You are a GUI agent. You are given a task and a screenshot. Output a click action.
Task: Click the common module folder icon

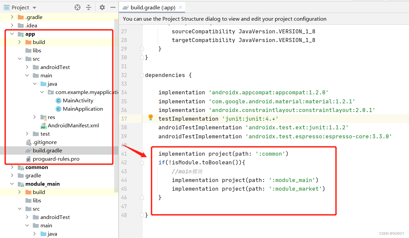pyautogui.click(x=21, y=167)
